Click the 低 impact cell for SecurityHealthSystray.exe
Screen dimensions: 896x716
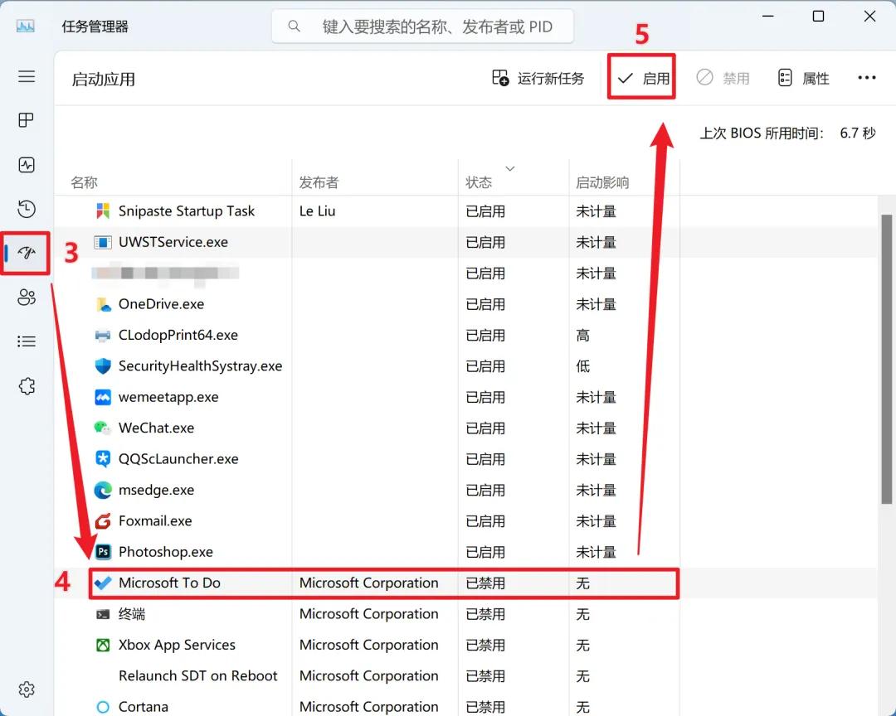583,366
